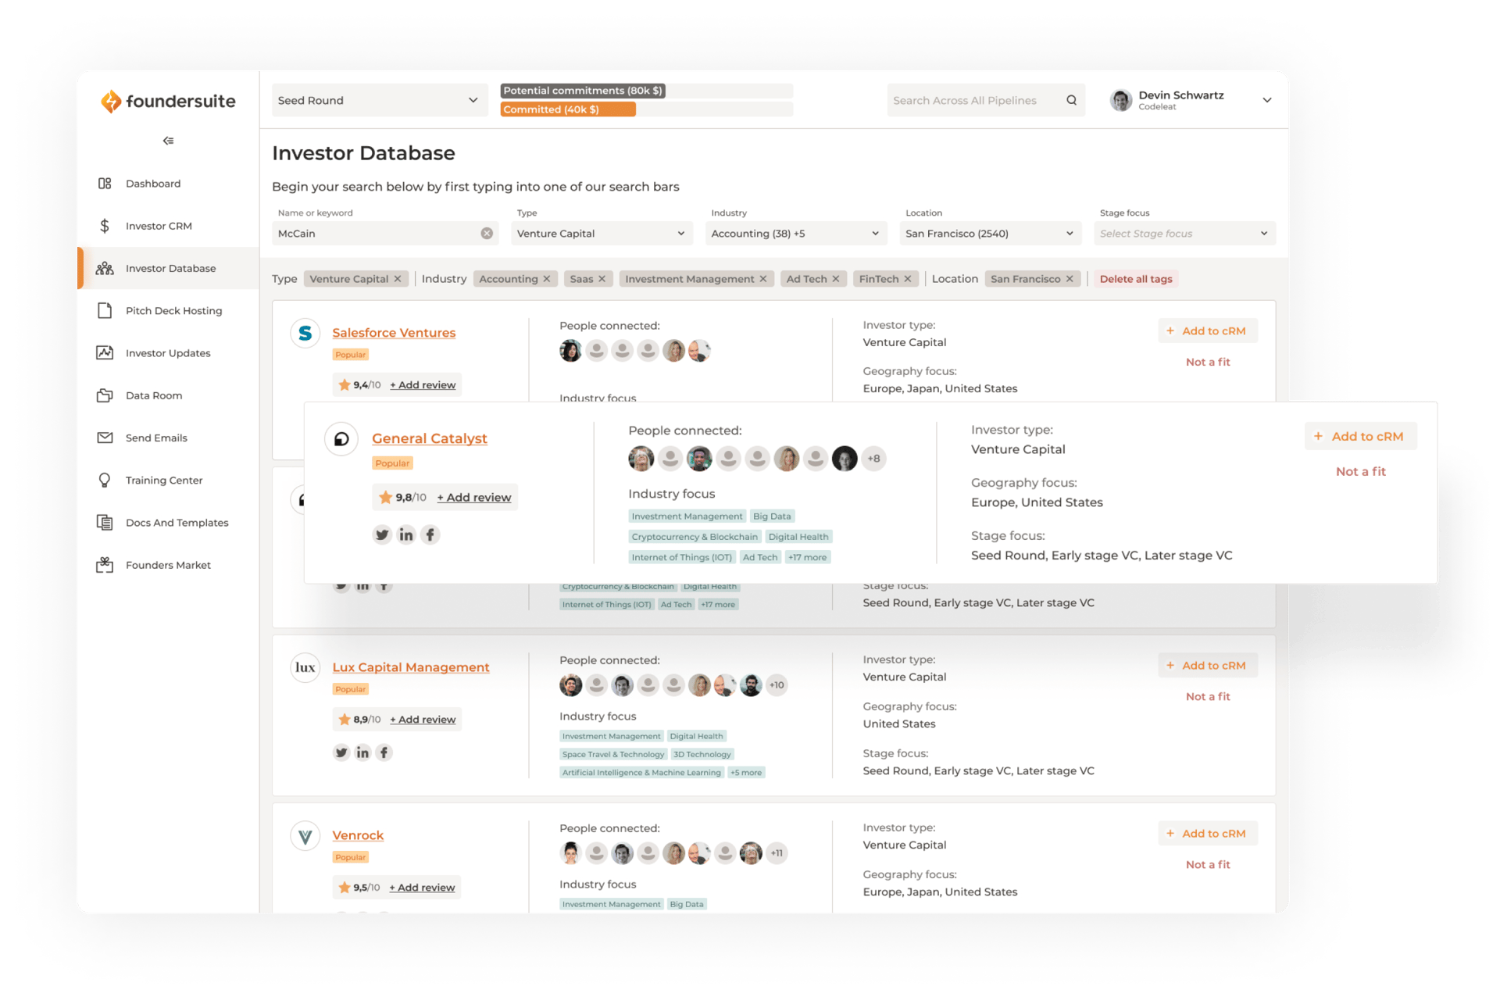The height and width of the screenshot is (997, 1500).
Task: Click the Committed 40k progress bar
Action: (646, 109)
